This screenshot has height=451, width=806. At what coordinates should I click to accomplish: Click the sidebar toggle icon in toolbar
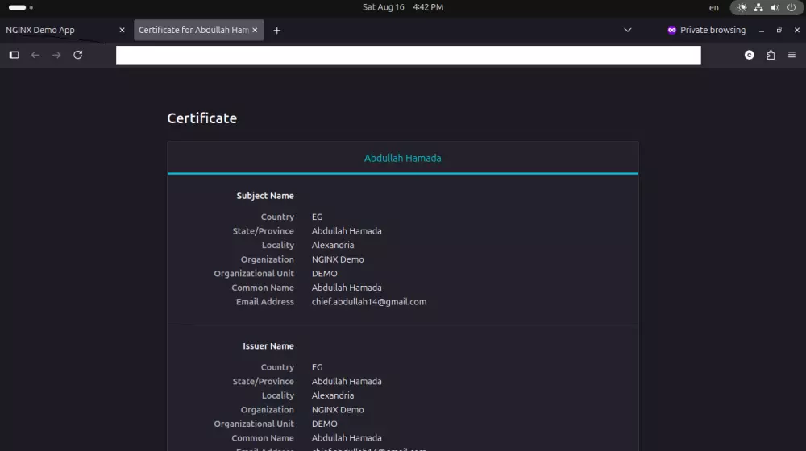[x=14, y=55]
